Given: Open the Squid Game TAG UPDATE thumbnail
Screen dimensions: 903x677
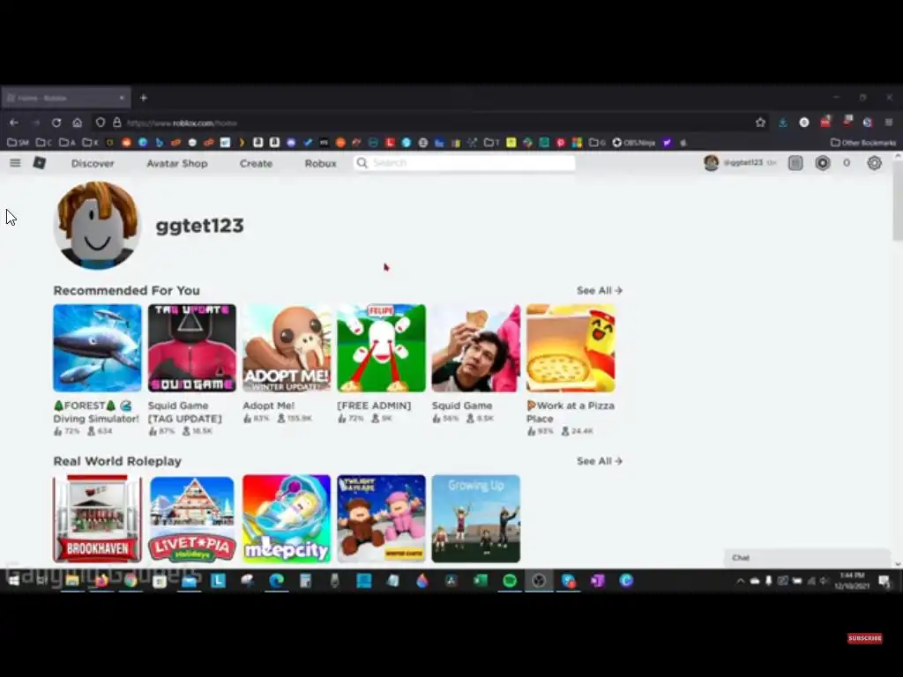Looking at the screenshot, I should pyautogui.click(x=191, y=347).
